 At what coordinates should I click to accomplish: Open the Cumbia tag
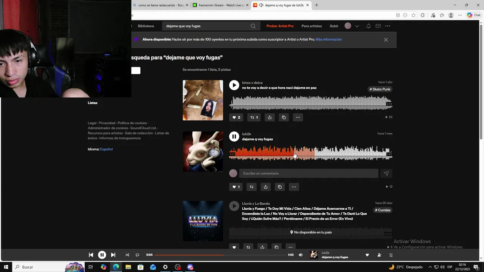383,210
